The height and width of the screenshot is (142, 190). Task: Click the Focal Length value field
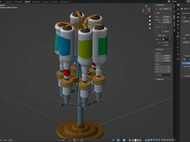[x=166, y=17]
